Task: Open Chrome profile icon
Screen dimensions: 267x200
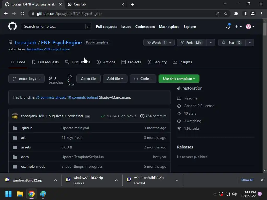Action: [253, 14]
